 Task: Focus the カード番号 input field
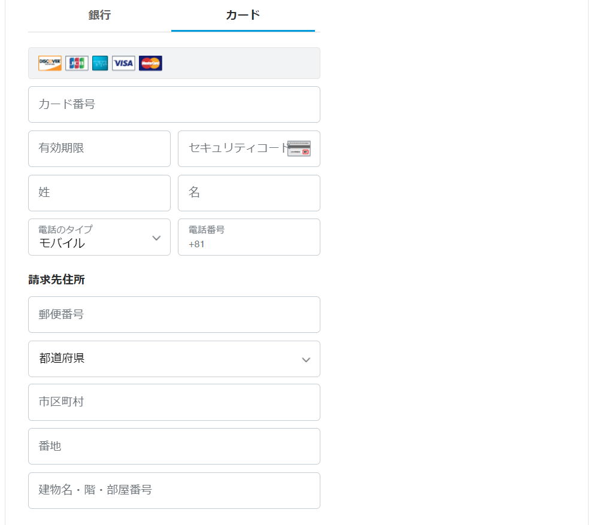pos(174,105)
